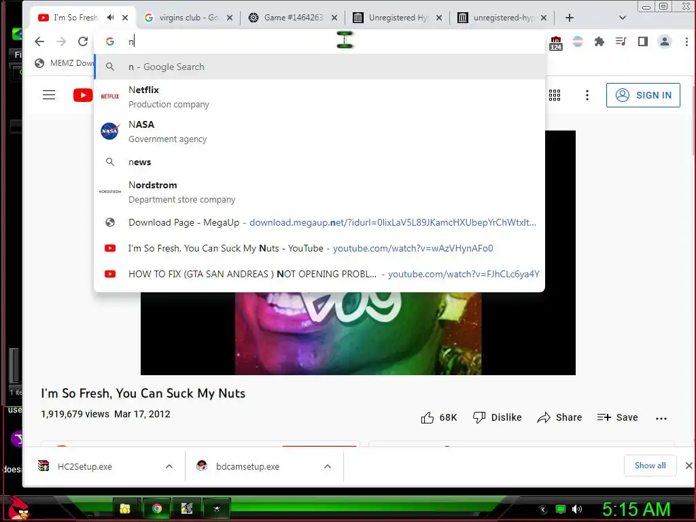Screen dimensions: 696x522
Task: Click the Angry Birds start button icon
Action: 18,508
